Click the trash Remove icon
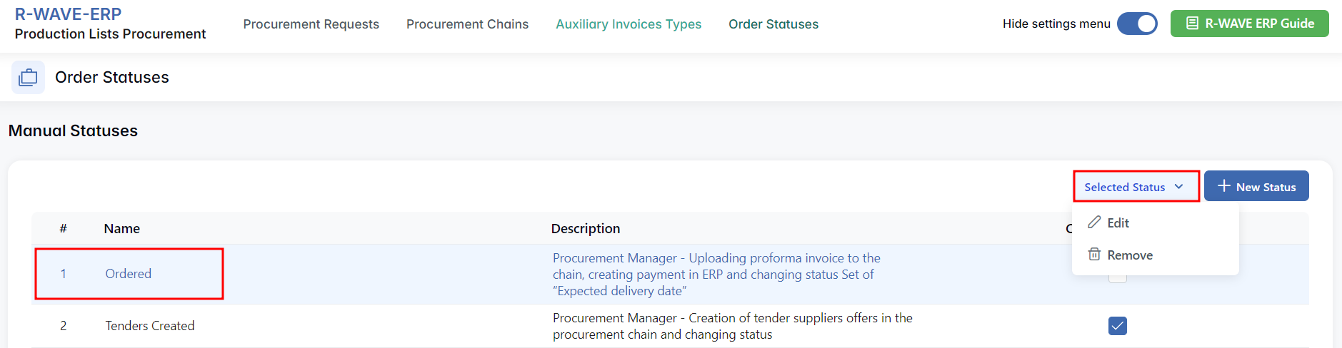Image resolution: width=1342 pixels, height=348 pixels. click(x=1094, y=255)
